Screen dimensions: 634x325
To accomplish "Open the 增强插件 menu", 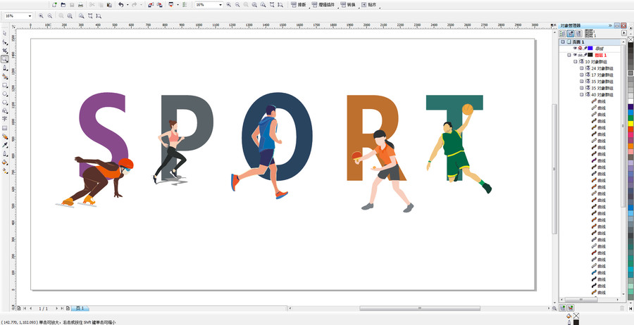I will point(323,5).
